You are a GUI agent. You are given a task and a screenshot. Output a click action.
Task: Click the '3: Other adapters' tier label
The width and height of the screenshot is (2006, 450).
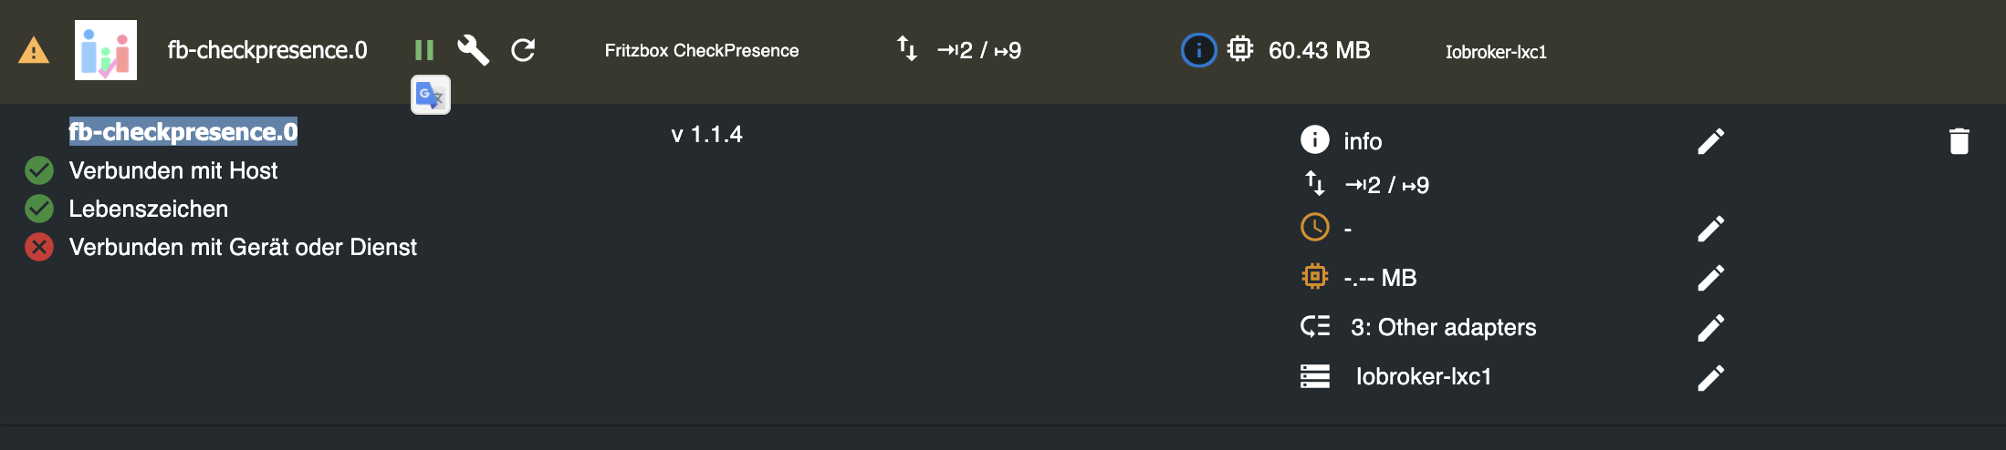pyautogui.click(x=1443, y=327)
